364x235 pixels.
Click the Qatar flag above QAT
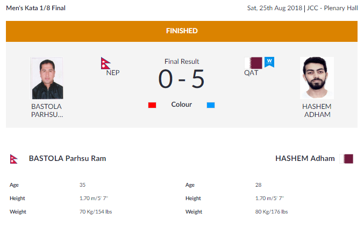pos(253,63)
